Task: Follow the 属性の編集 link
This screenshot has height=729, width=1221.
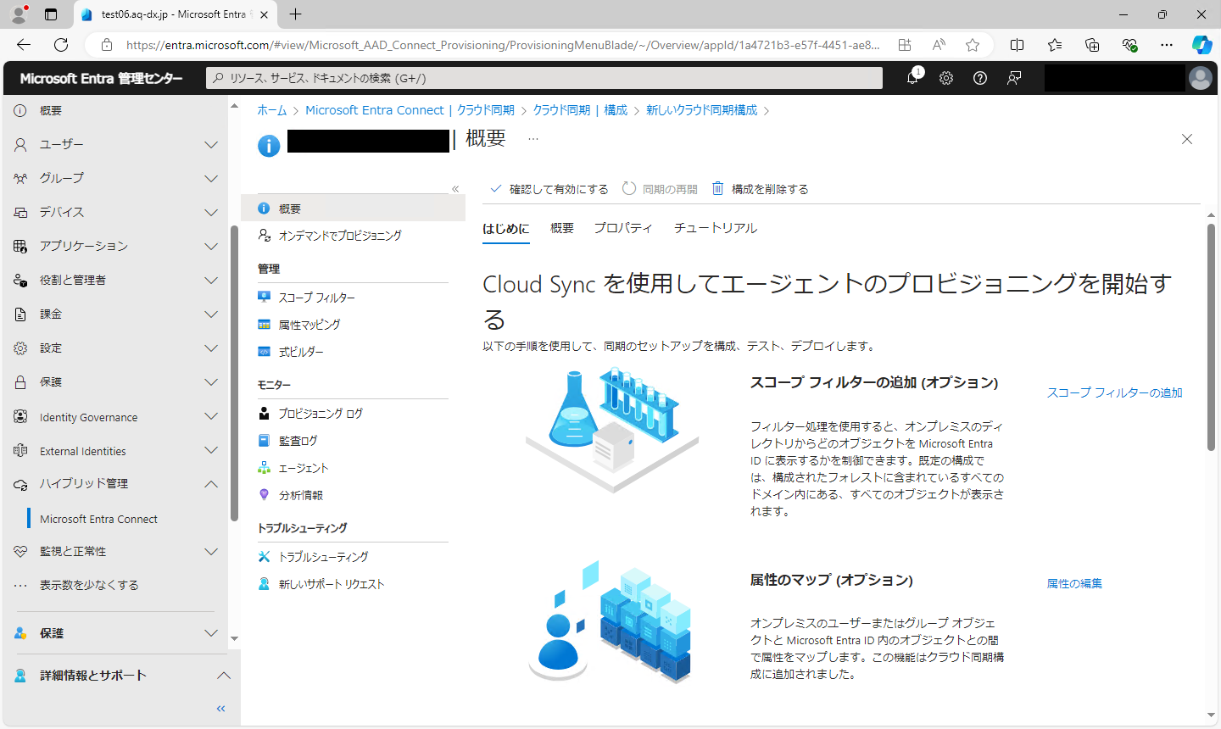Action: (1074, 583)
